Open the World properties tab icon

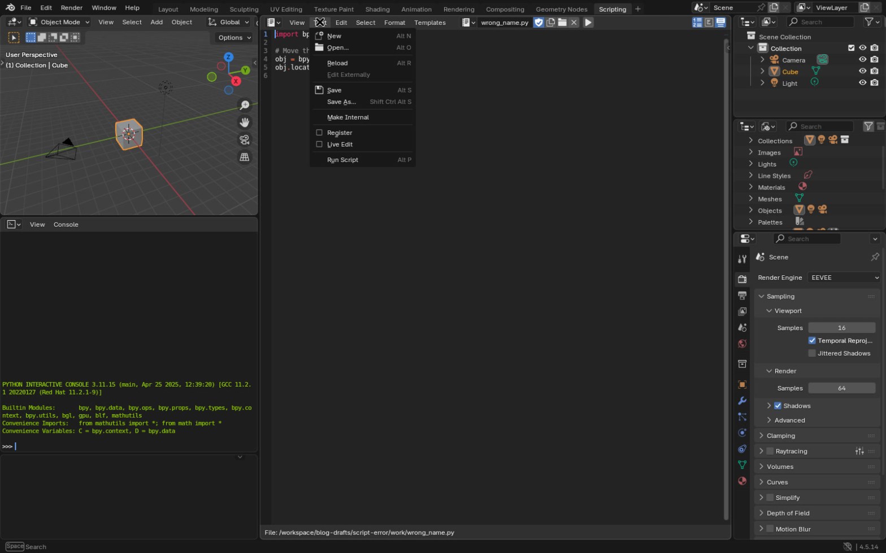point(742,344)
